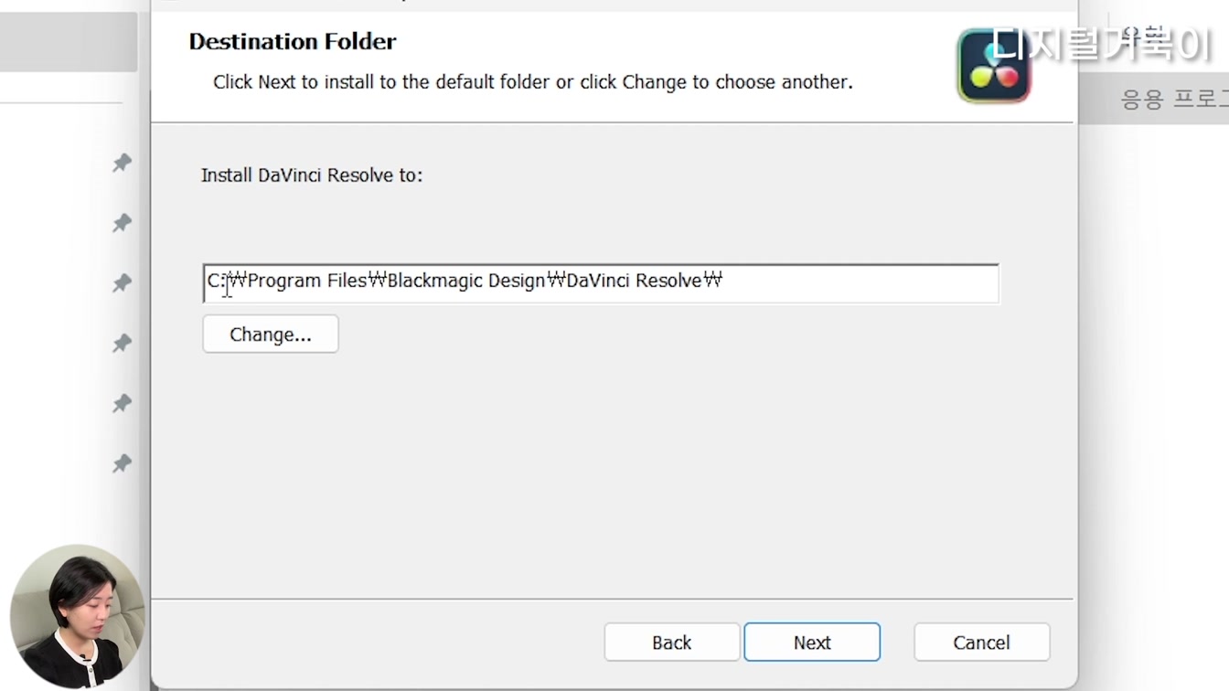The width and height of the screenshot is (1229, 691).
Task: Click the install path input field
Action: tap(601, 283)
